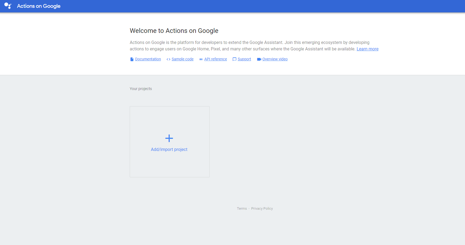Open the Documentation link
The image size is (465, 245).
click(148, 59)
